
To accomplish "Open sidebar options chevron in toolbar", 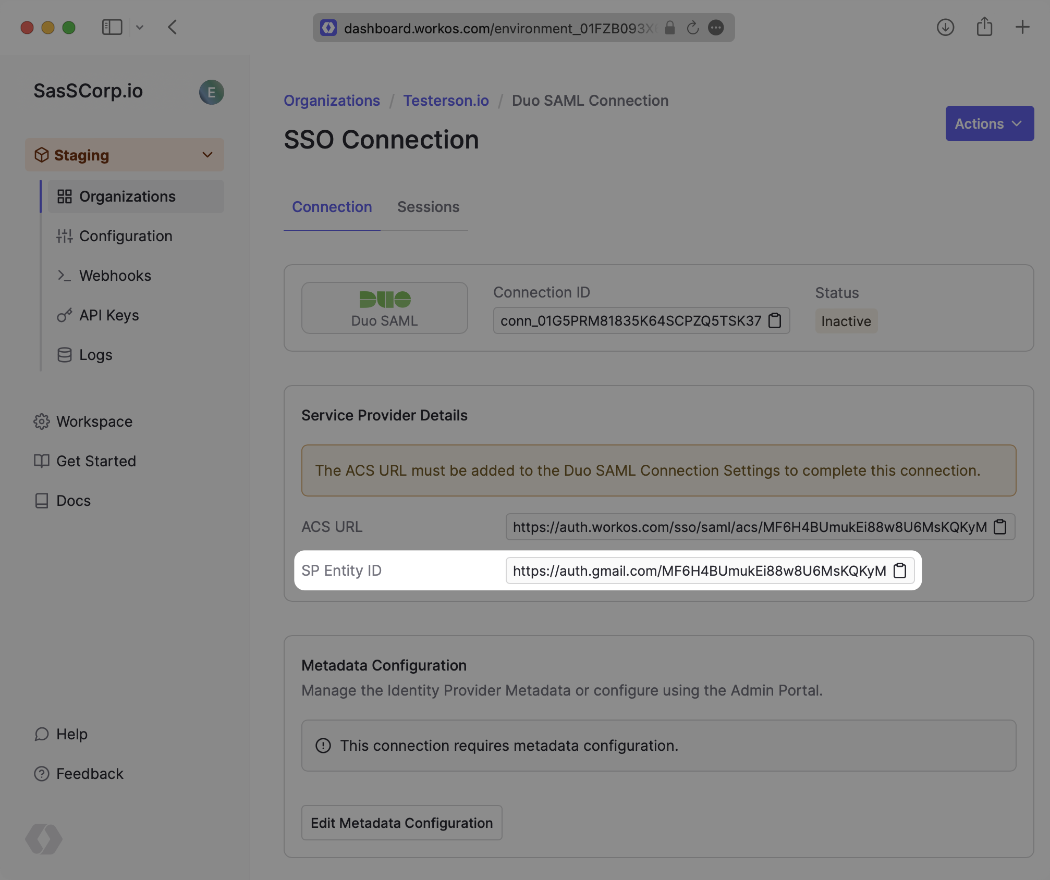I will point(140,27).
